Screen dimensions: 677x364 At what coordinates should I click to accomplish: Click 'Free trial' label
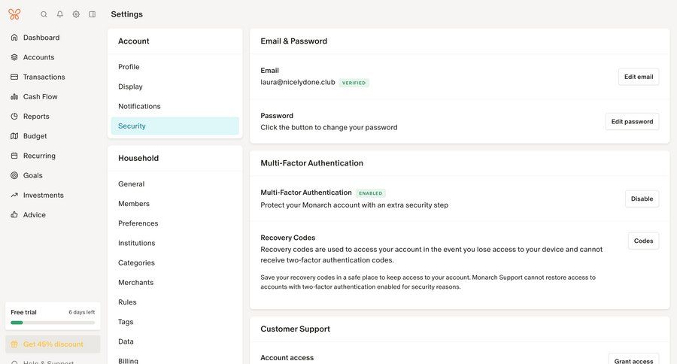(24, 312)
